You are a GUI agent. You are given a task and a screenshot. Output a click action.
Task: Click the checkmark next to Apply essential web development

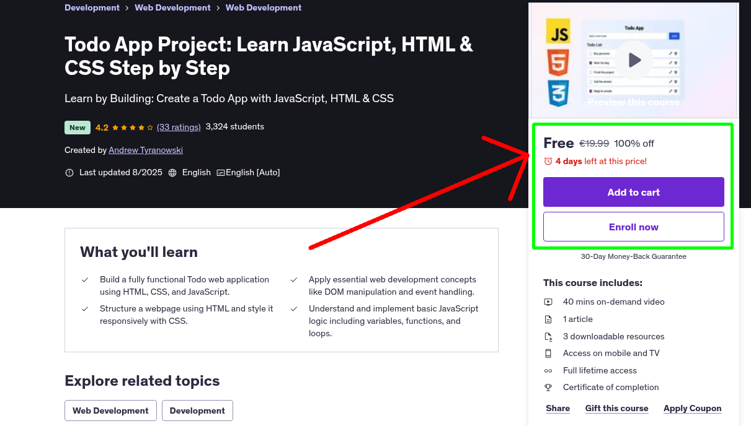pos(294,280)
